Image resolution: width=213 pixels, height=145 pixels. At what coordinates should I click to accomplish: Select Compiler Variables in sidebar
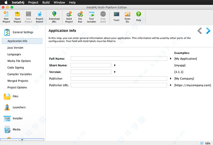click(20, 74)
